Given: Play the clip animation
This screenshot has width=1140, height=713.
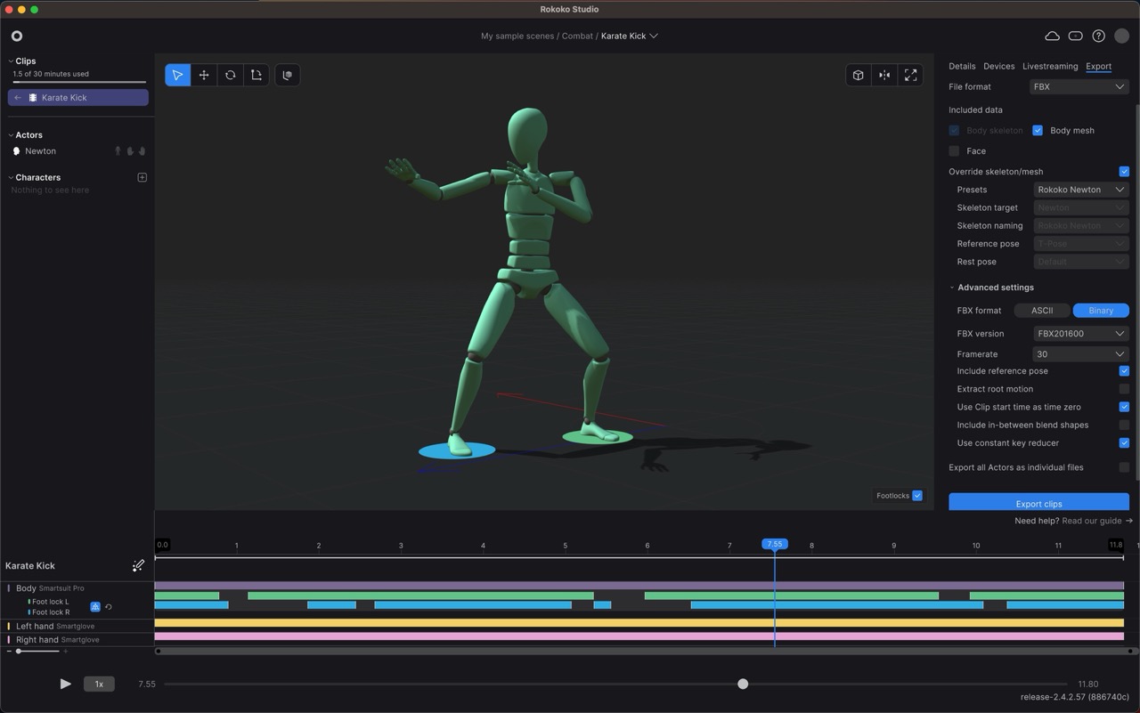Looking at the screenshot, I should (x=65, y=684).
